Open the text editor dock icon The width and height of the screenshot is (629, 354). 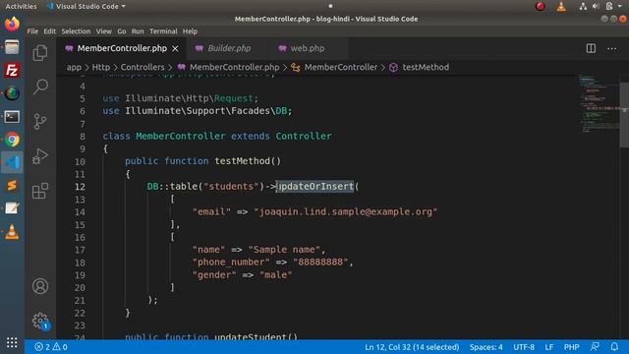coord(12,208)
